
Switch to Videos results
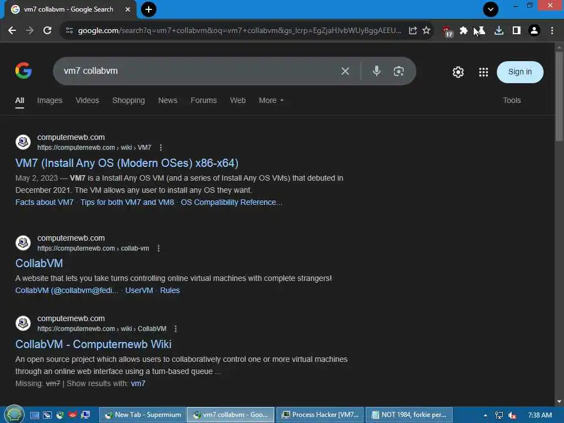point(87,100)
